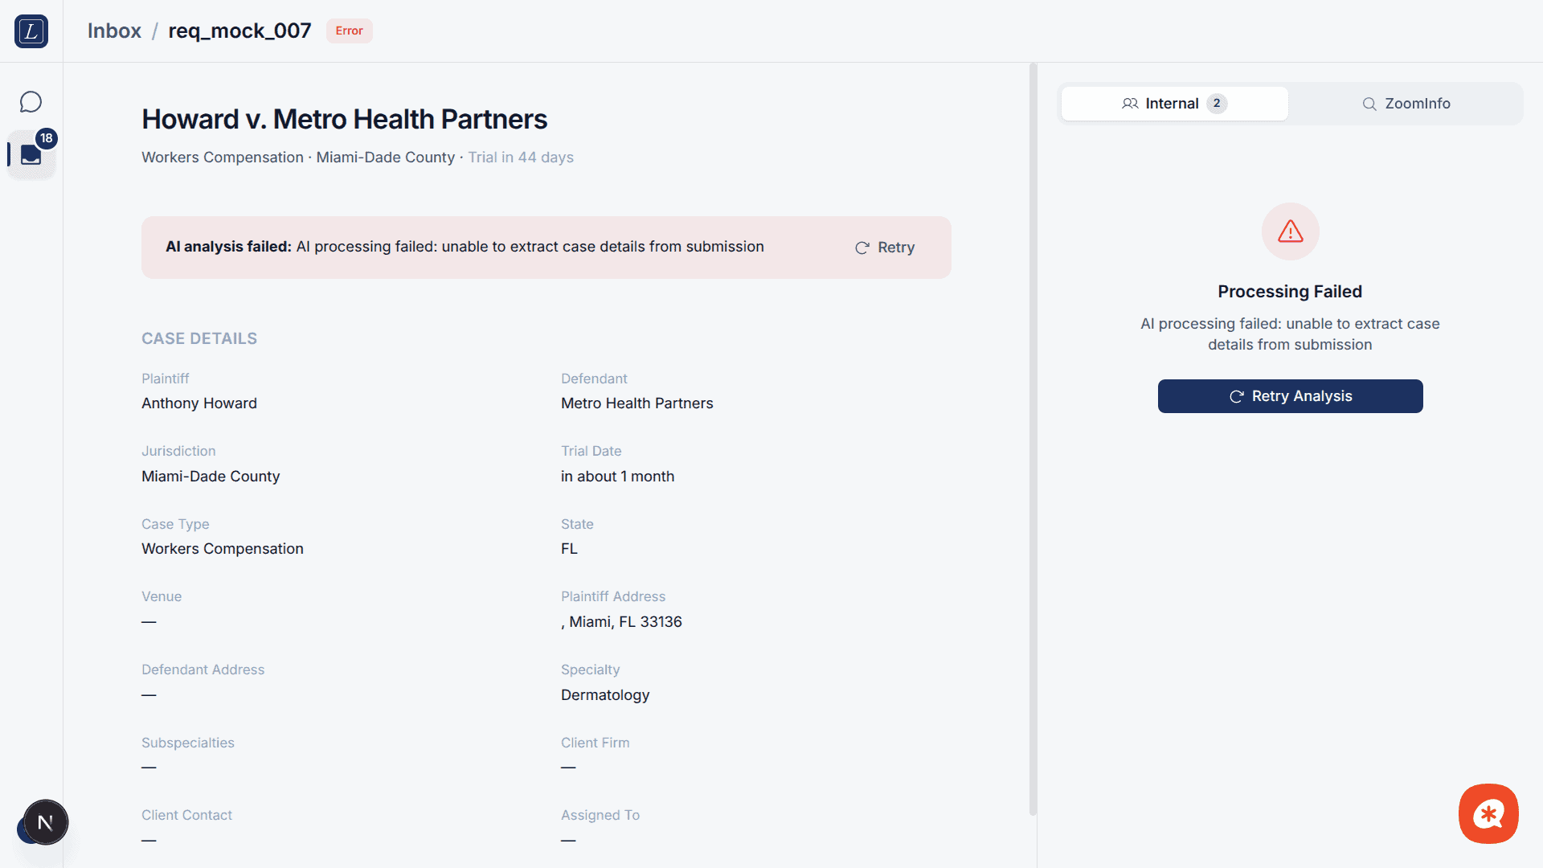Click the Howard v. Metro Health Partners heading
Viewport: 1543px width, 868px height.
[x=344, y=119]
